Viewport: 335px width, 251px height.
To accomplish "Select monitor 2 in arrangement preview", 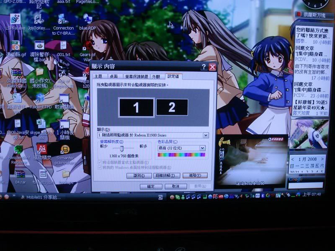I will pyautogui.click(x=172, y=107).
